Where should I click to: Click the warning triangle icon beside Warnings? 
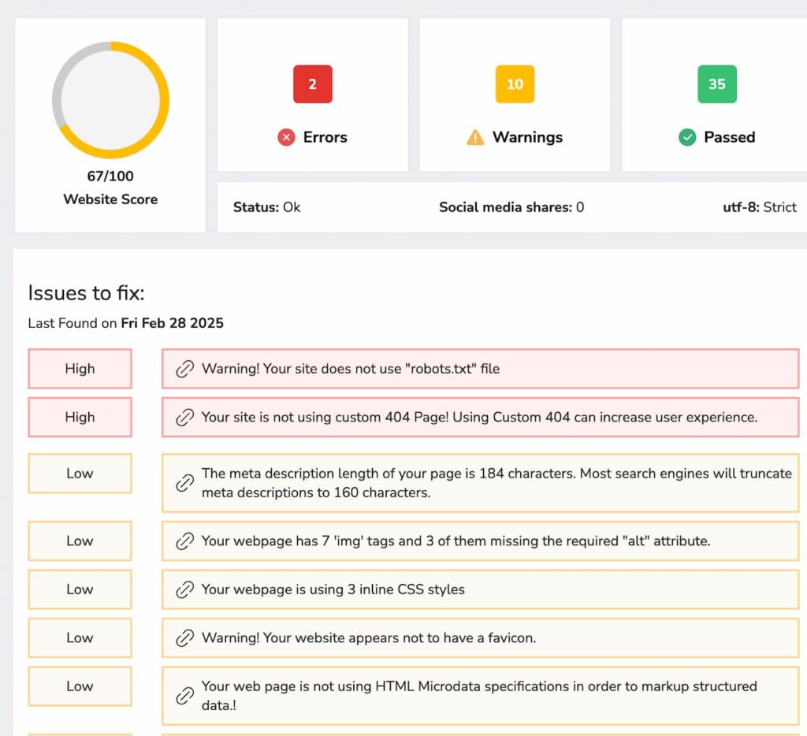click(476, 137)
